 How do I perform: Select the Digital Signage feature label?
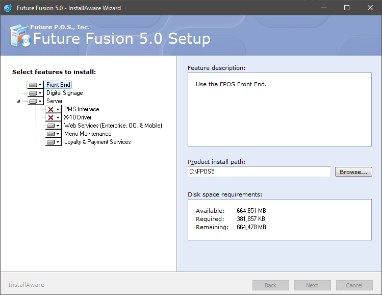click(x=65, y=93)
